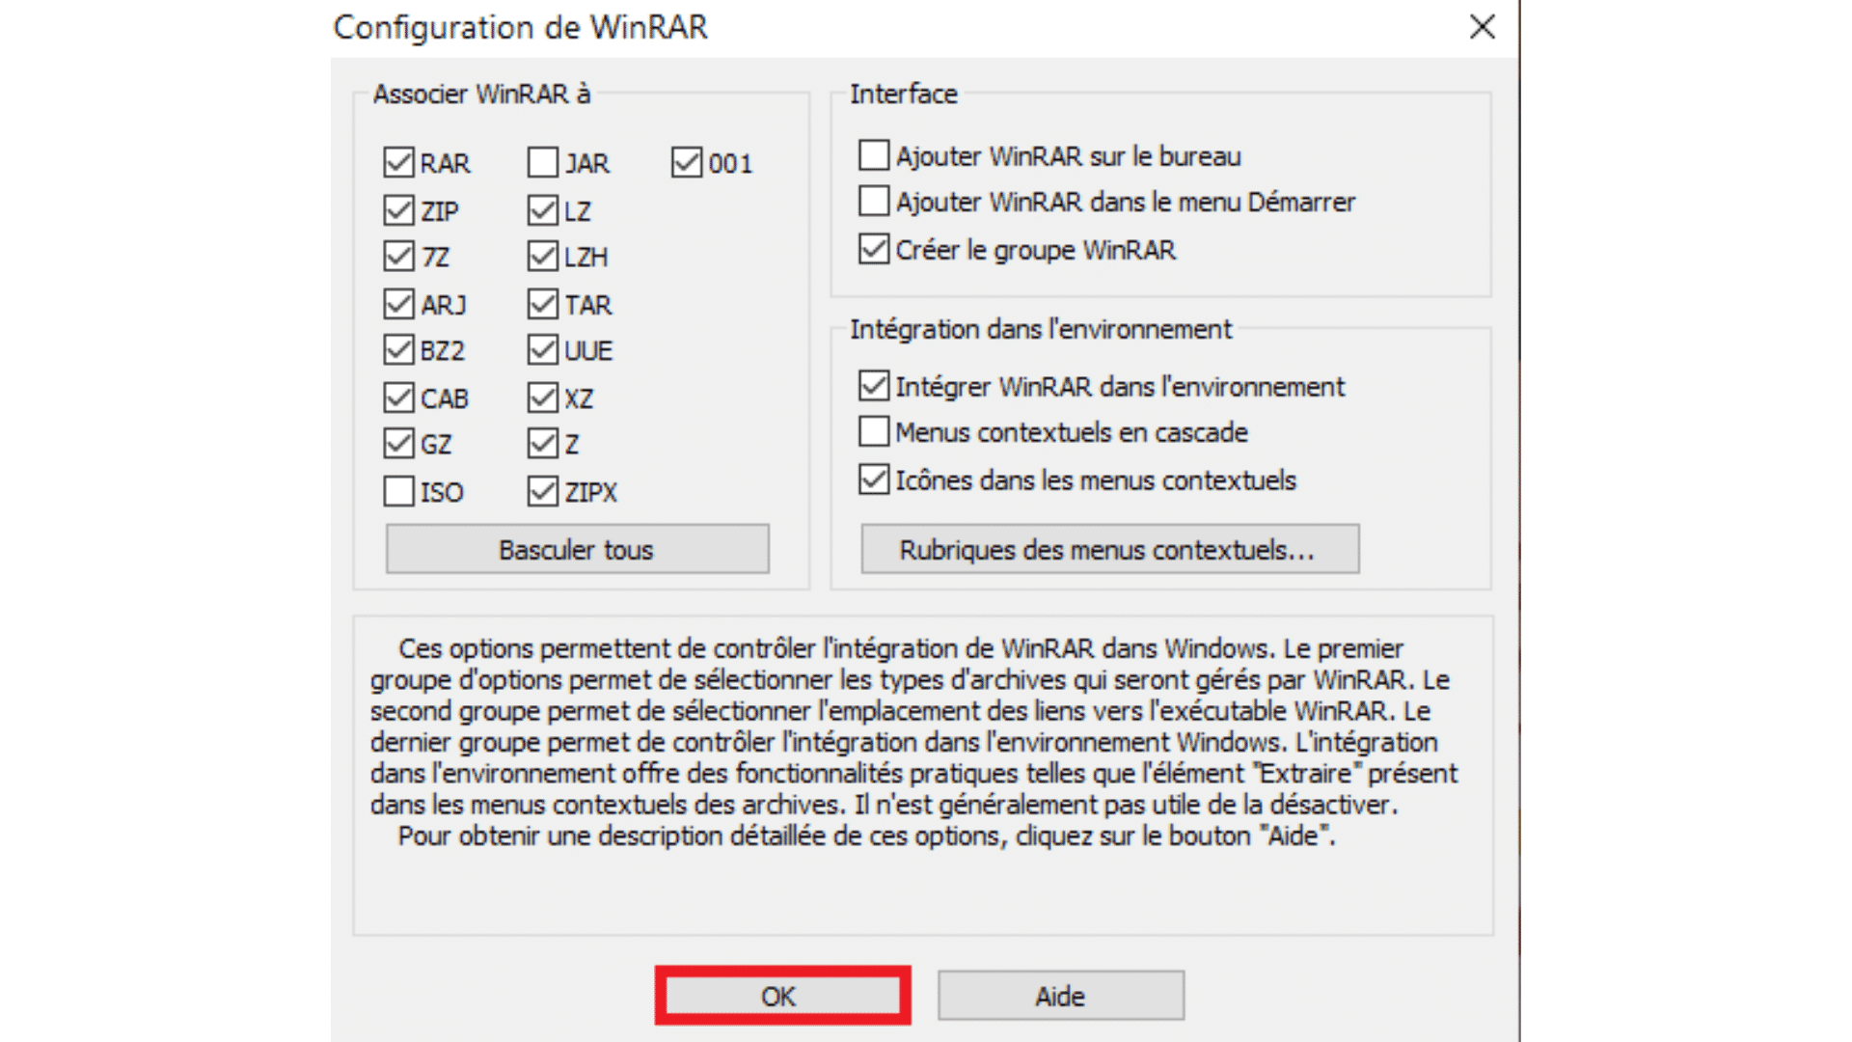This screenshot has width=1852, height=1042.
Task: Enable GZ format association
Action: pyautogui.click(x=396, y=444)
